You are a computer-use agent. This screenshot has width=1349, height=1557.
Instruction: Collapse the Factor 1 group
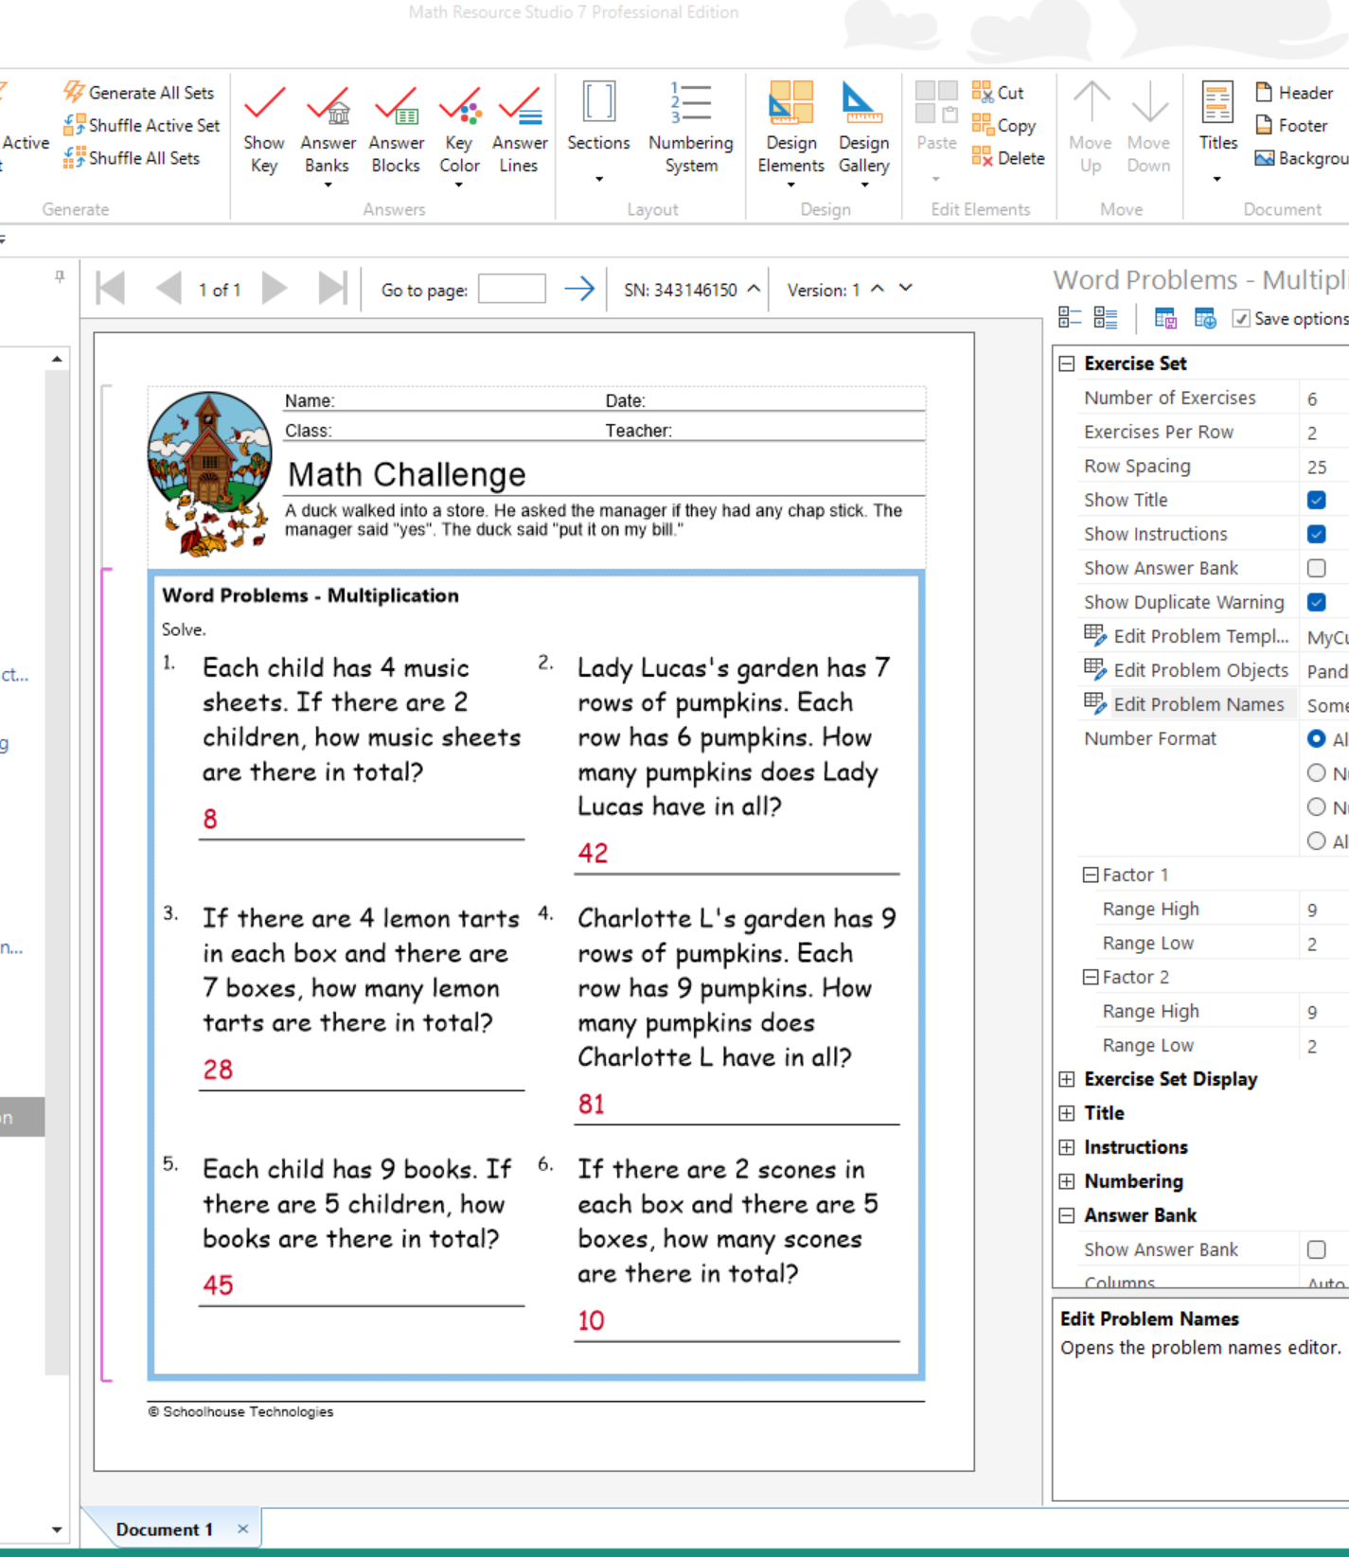click(x=1091, y=875)
